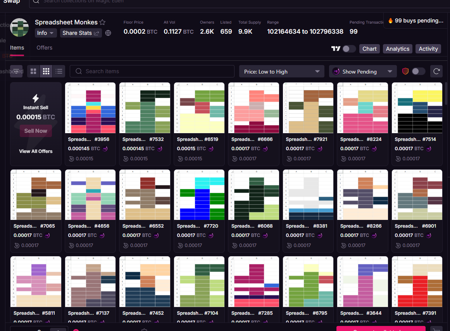
Task: Click the ME badge on #6901 price
Action: [428, 235]
